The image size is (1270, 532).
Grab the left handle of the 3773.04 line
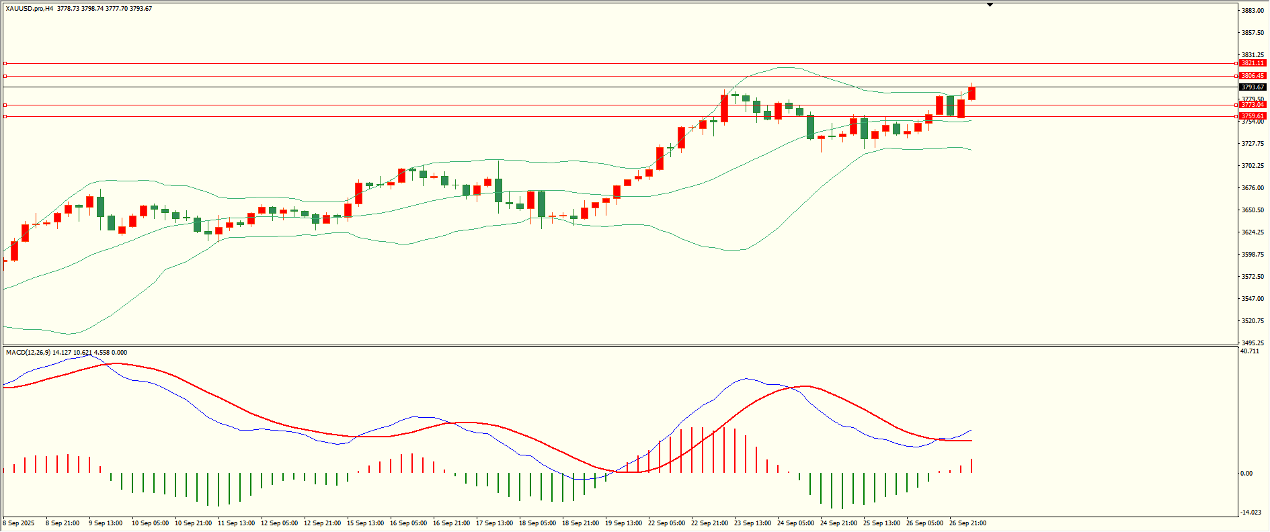(x=5, y=105)
